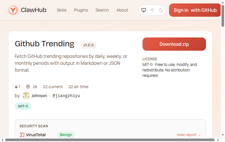The image size is (225, 142).
Task: Click the vertical scrollbar down arrow
Action: click(223, 135)
